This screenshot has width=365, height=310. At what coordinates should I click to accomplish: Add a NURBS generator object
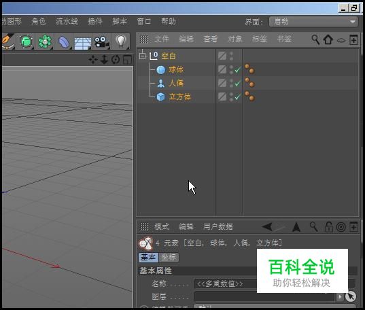click(26, 41)
